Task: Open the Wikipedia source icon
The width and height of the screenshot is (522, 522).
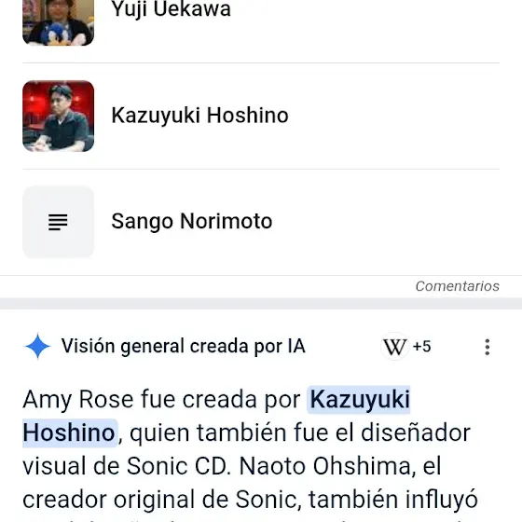Action: click(x=395, y=347)
